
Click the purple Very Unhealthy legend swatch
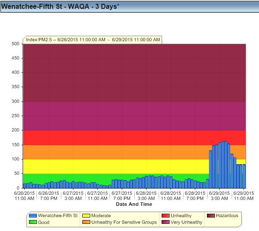[165, 222]
